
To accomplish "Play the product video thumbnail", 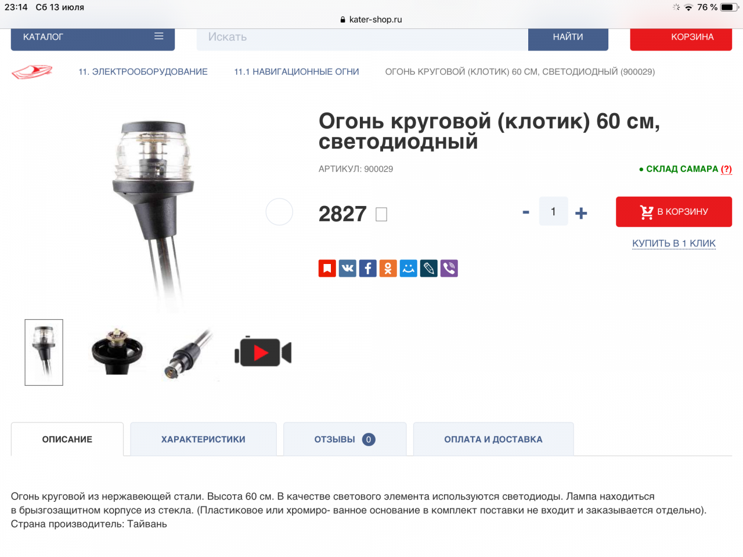I will pyautogui.click(x=263, y=352).
